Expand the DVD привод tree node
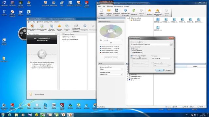209x117 pixels. point(127,78)
